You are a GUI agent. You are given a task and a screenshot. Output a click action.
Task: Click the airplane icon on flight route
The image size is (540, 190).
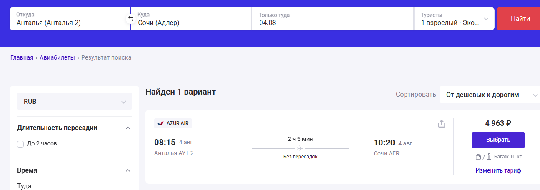(300, 148)
